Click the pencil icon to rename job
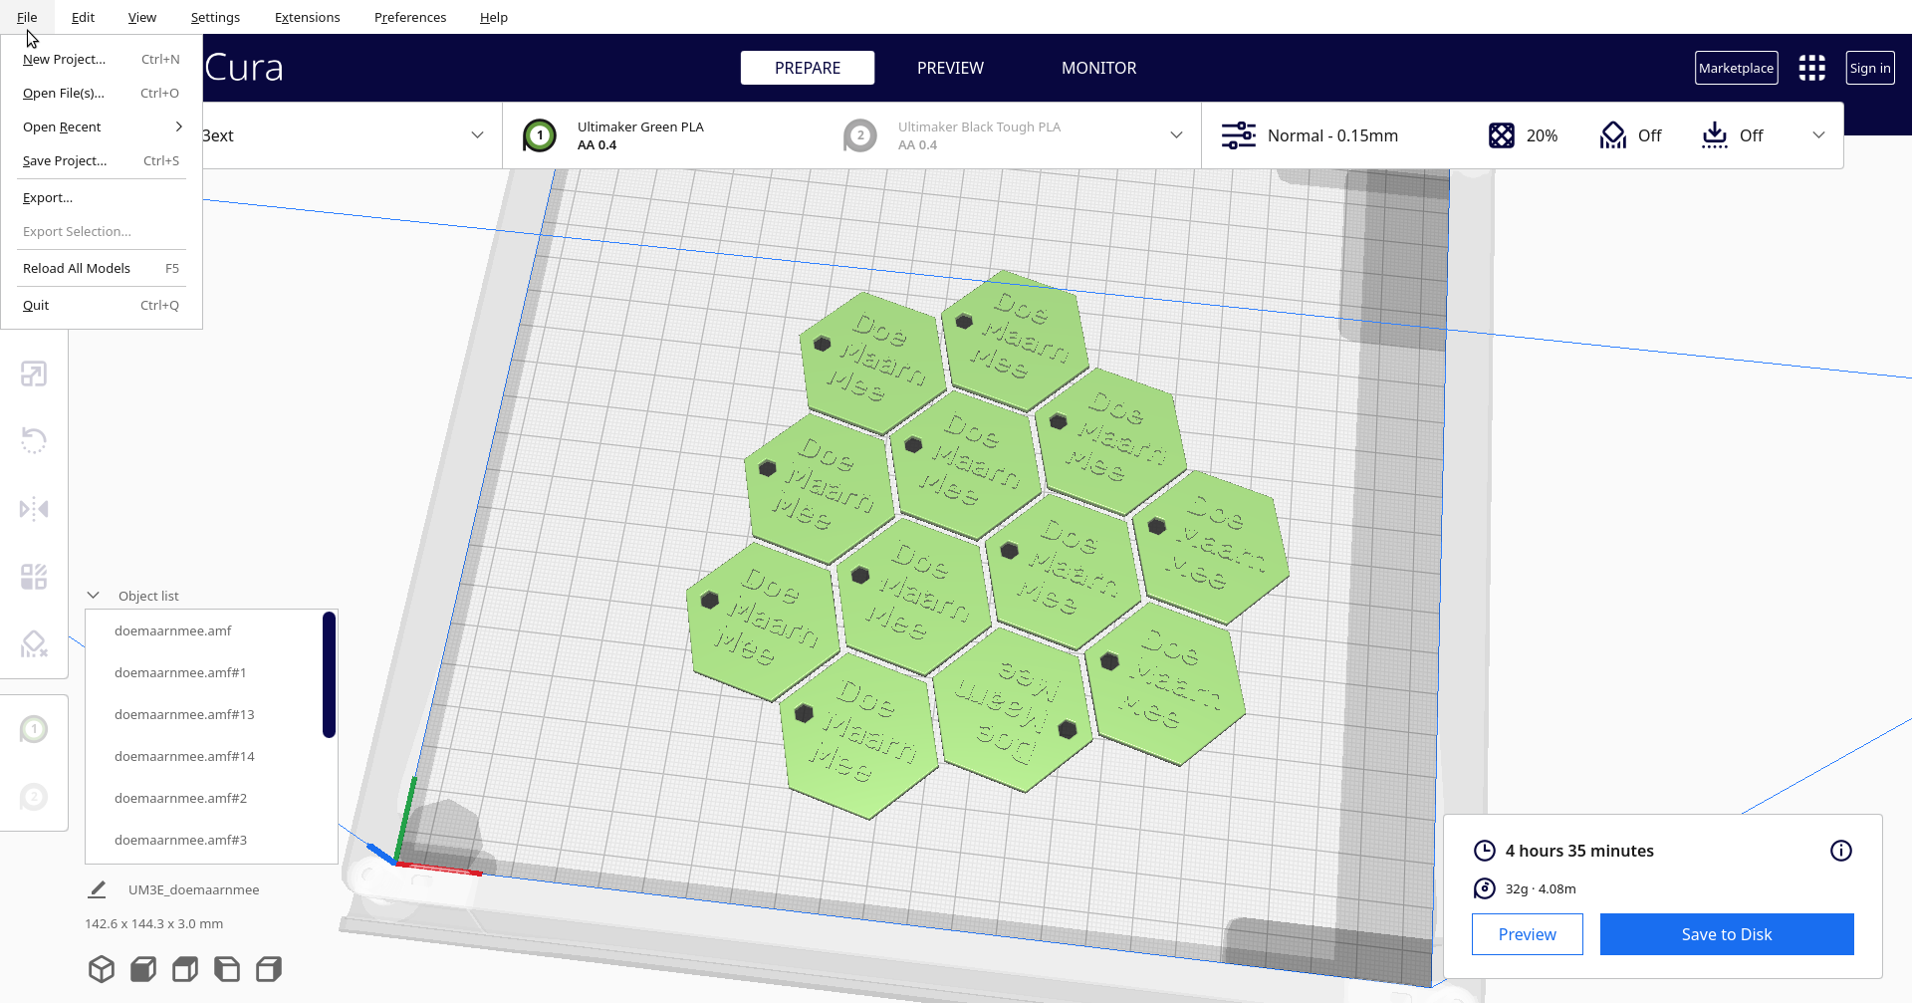Image resolution: width=1912 pixels, height=1003 pixels. pyautogui.click(x=97, y=889)
